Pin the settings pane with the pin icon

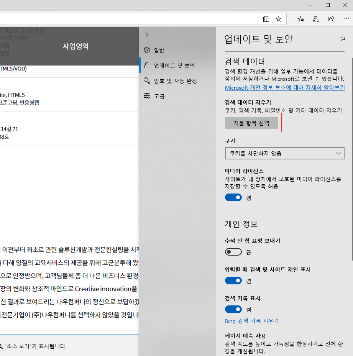[341, 39]
